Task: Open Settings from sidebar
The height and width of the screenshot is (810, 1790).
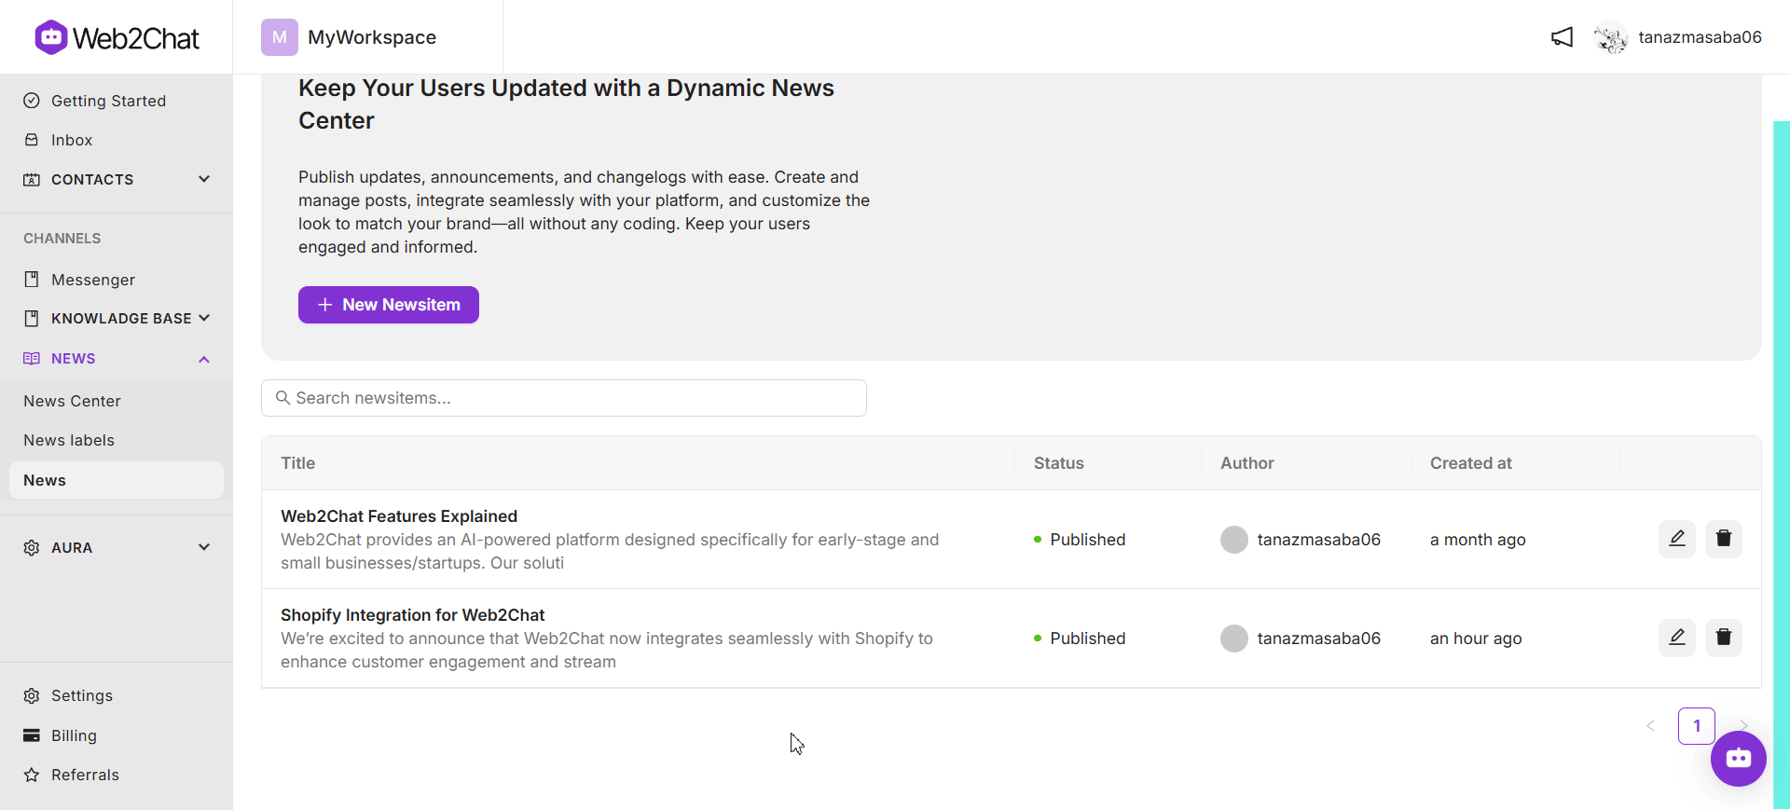Action: [82, 696]
